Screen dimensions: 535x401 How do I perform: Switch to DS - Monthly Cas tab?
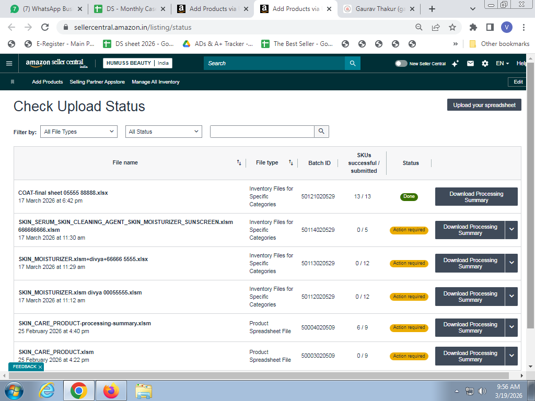[130, 9]
